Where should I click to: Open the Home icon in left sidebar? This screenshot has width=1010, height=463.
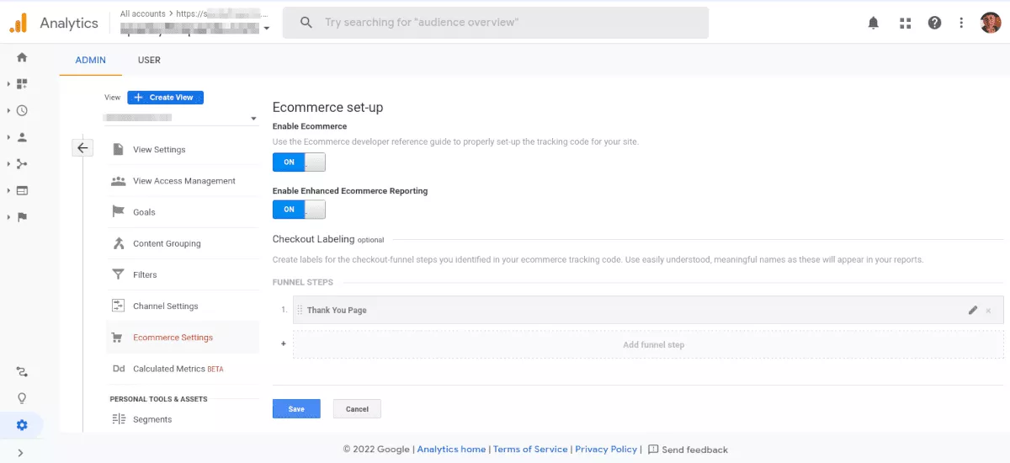click(x=22, y=57)
